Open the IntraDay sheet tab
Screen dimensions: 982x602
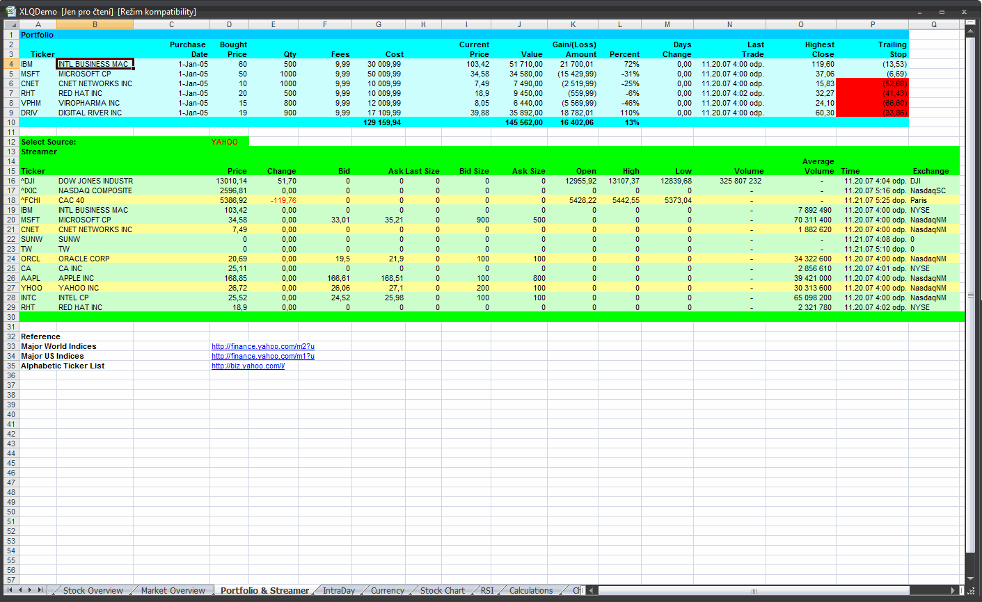click(x=338, y=591)
